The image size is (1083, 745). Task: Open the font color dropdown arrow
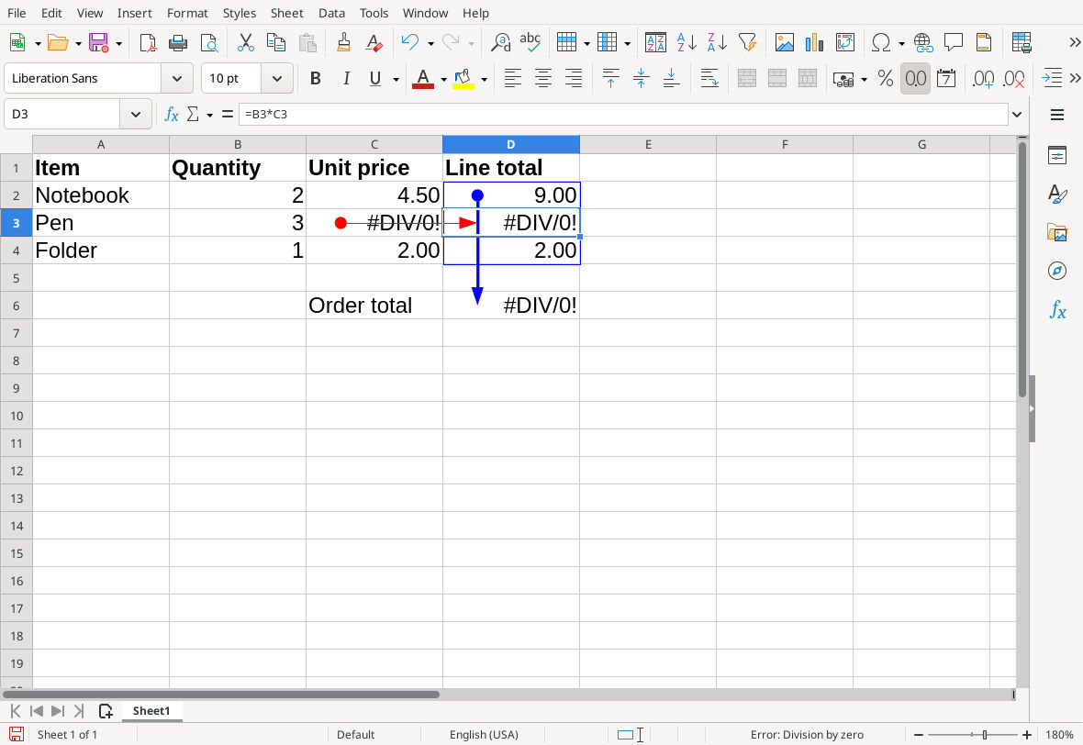click(x=443, y=80)
